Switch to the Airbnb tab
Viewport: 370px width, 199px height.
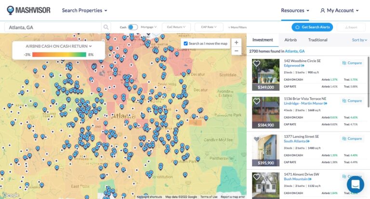(x=291, y=40)
